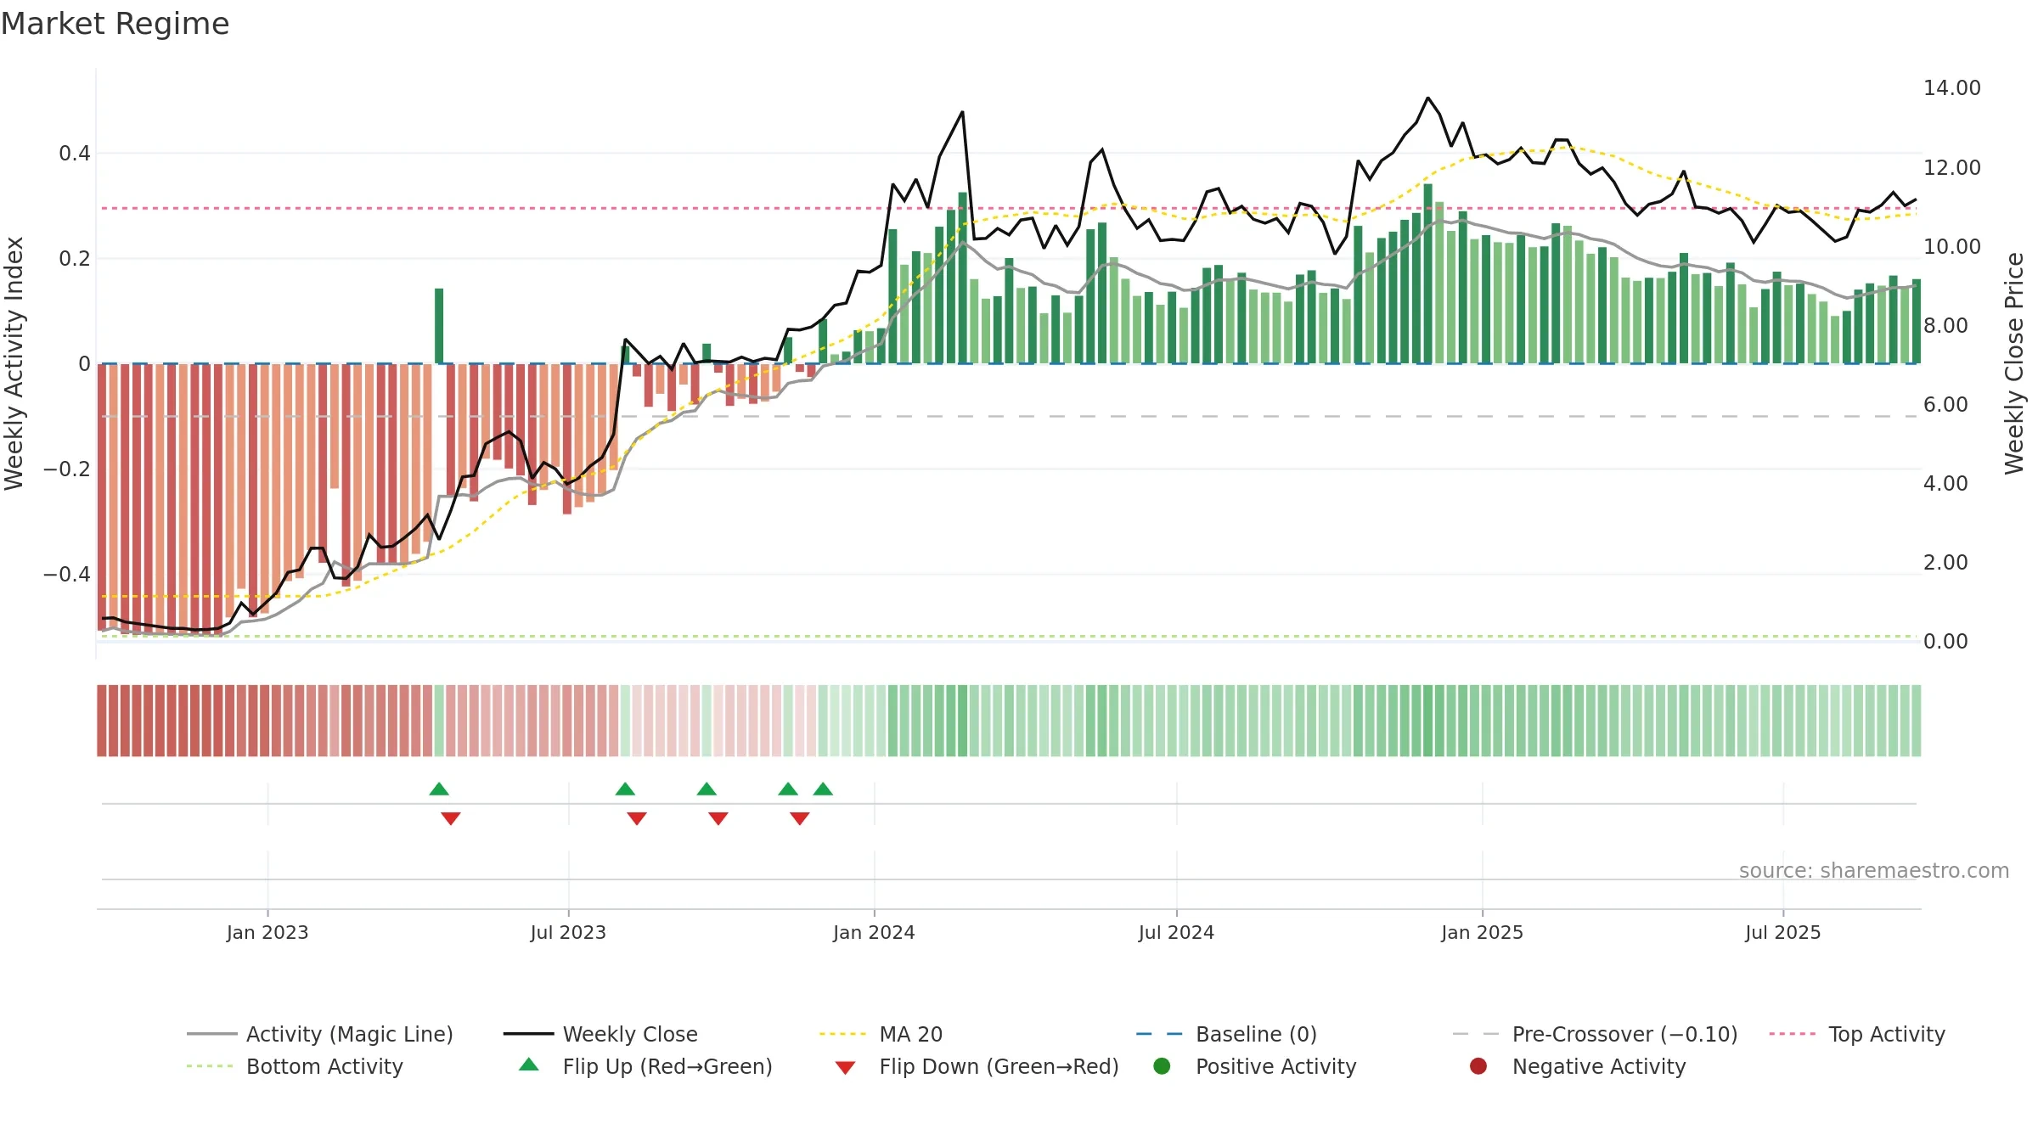Click the Weekly Close peak above 14.00

(1427, 98)
